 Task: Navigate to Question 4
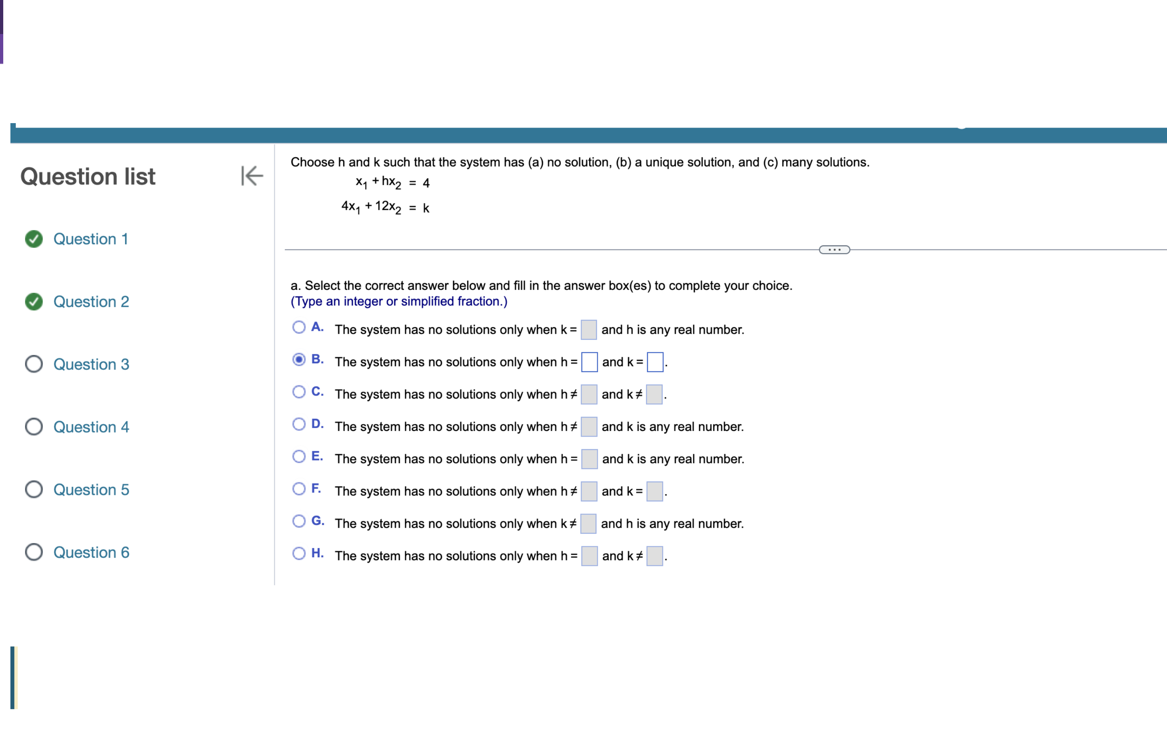point(91,427)
